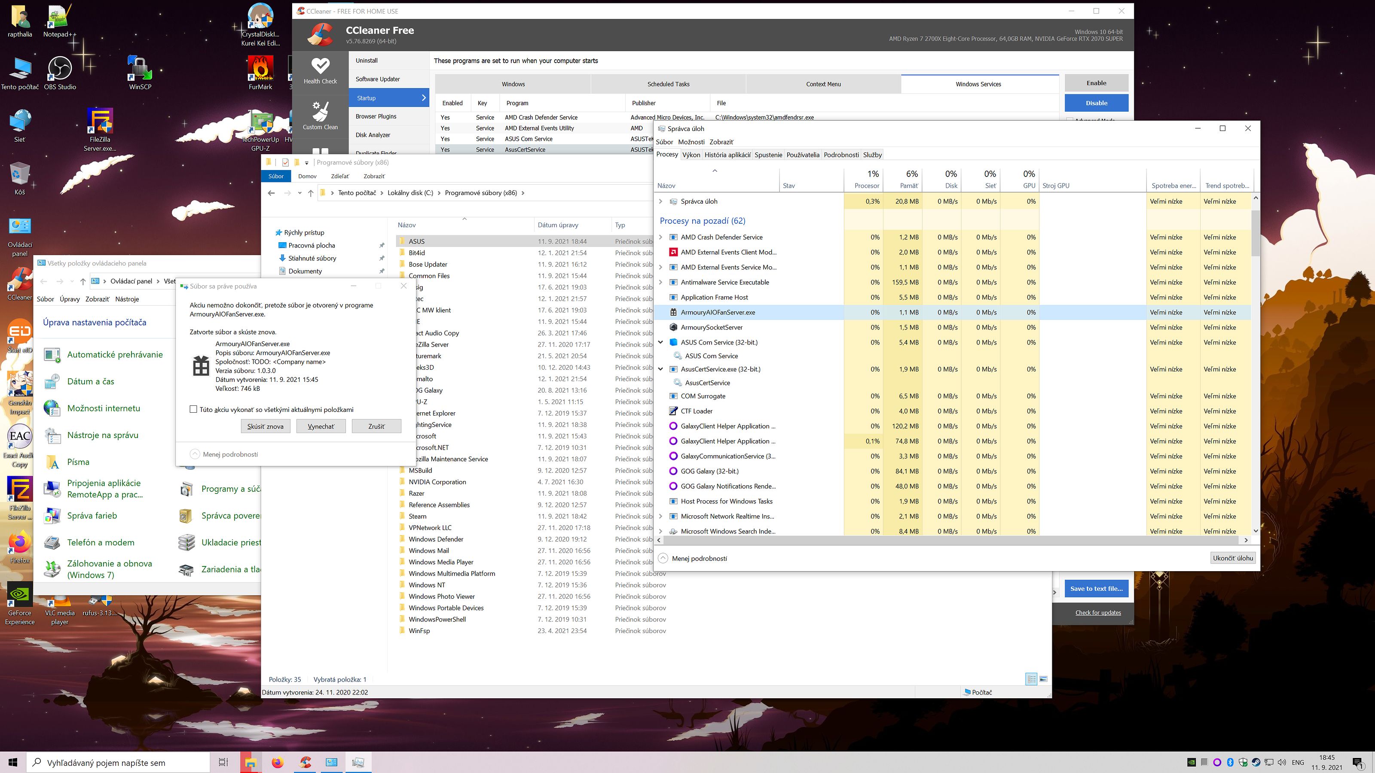Expand Správca úloh process row

[x=661, y=201]
